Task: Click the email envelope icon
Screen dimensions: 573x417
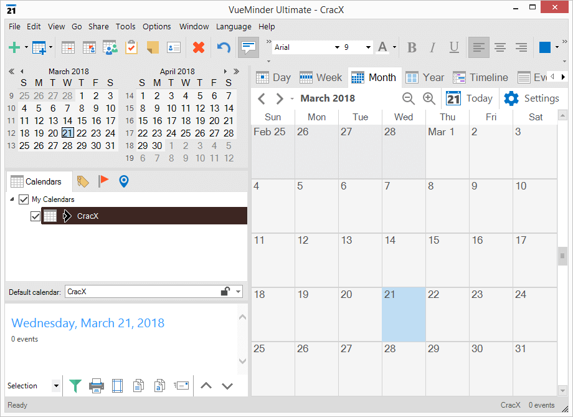Action: click(181, 386)
